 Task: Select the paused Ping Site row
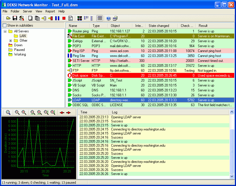tap(150, 56)
